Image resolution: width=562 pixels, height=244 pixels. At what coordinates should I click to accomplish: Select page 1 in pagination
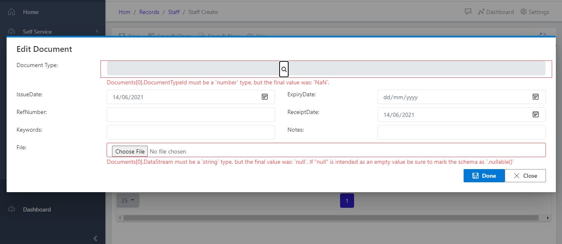(x=347, y=201)
